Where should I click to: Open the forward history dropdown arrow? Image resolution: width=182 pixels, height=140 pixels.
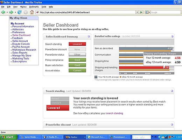click(x=15, y=12)
